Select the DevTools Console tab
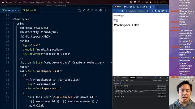195x109 pixels. click(132, 77)
